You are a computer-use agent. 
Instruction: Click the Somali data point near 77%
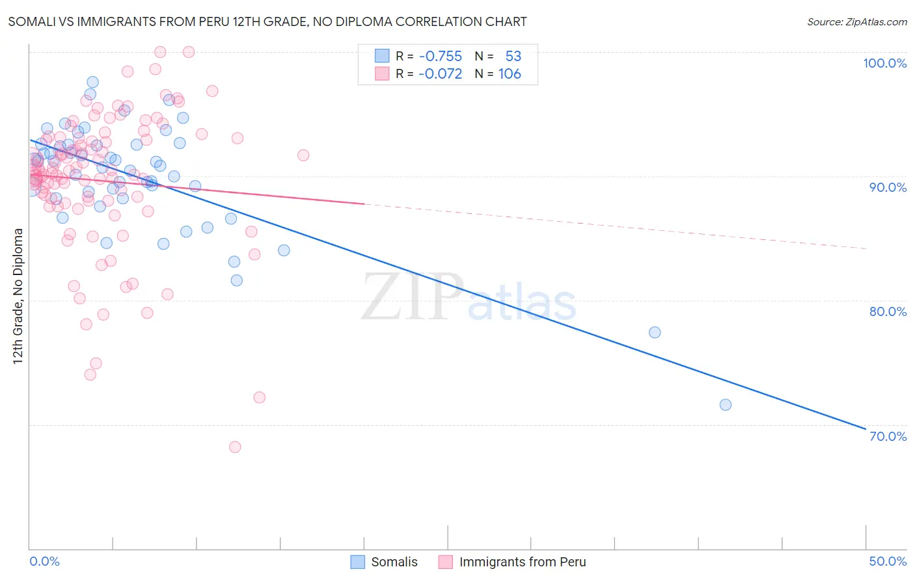point(655,332)
